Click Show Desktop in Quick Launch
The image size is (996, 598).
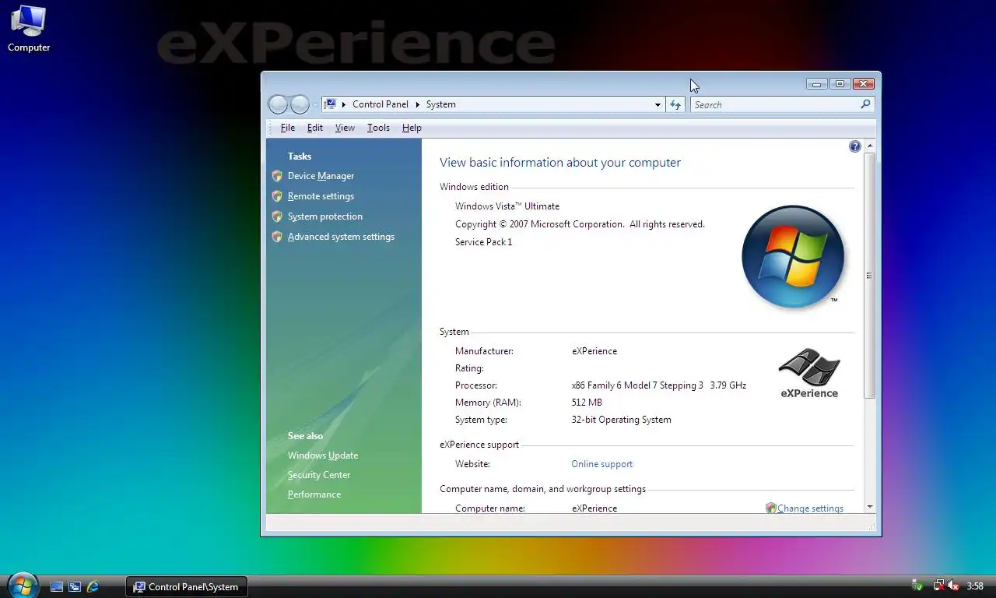point(57,586)
